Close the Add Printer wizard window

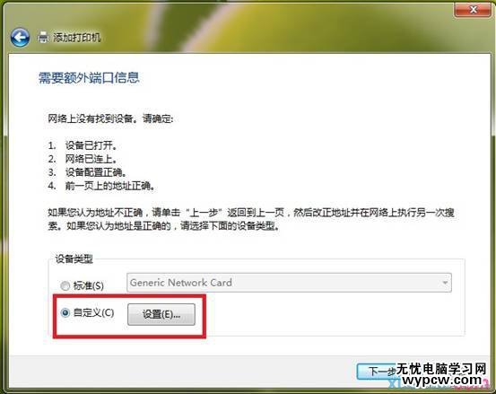[473, 10]
